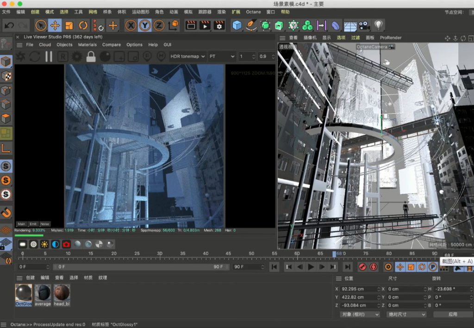This screenshot has width=474, height=328.
Task: Toggle the X axis lock
Action: 131,25
